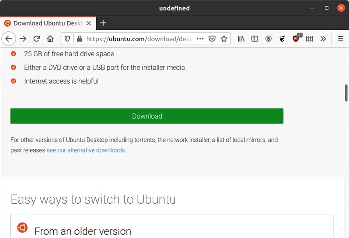
Task: Click the 'Easy ways to switch to Ubuntu' heading
Action: [93, 199]
